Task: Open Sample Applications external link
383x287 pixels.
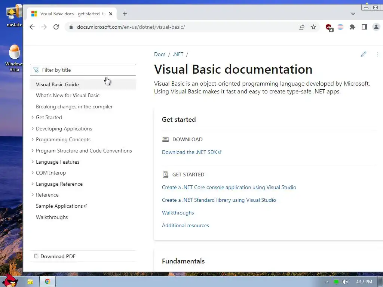Action: tap(62, 206)
